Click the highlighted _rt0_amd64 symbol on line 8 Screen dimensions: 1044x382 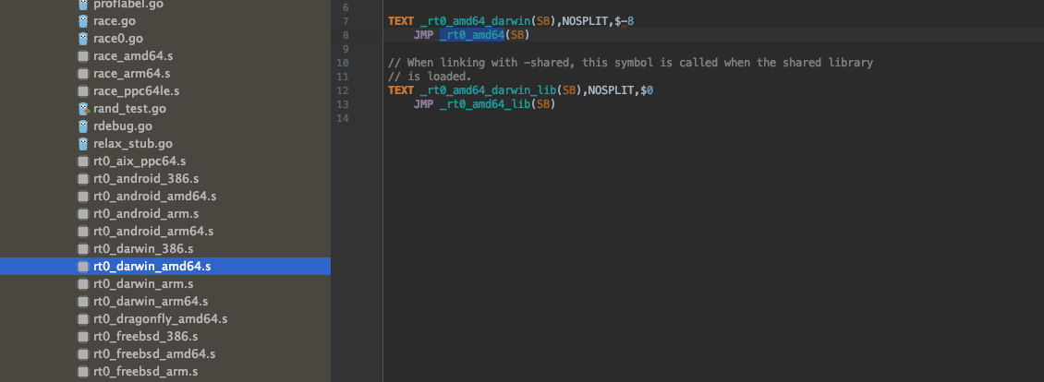click(x=471, y=35)
